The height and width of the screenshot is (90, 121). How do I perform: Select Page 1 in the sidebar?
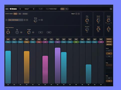pyautogui.click(x=109, y=65)
